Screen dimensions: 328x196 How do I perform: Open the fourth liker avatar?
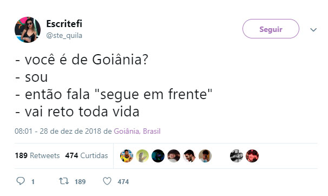[x=174, y=156]
